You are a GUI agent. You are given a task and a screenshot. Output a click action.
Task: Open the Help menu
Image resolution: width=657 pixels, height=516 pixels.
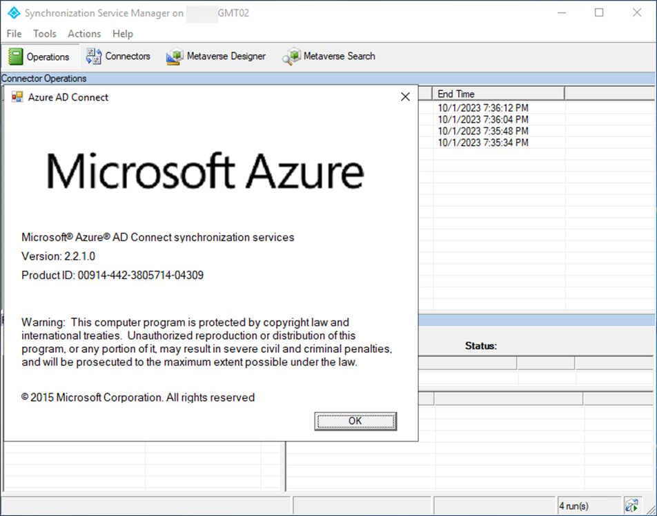tap(123, 34)
